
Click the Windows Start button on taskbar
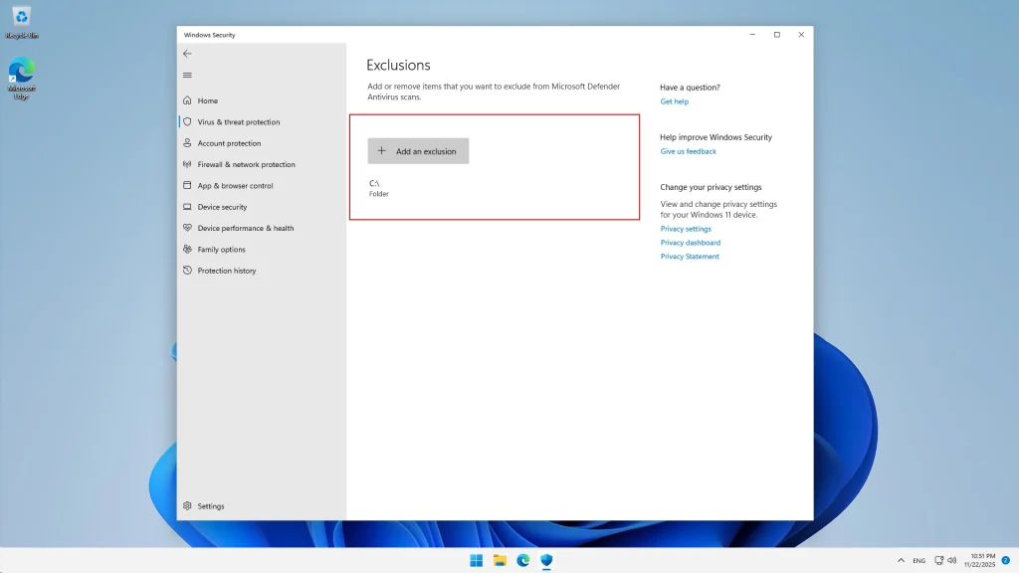[x=476, y=560]
